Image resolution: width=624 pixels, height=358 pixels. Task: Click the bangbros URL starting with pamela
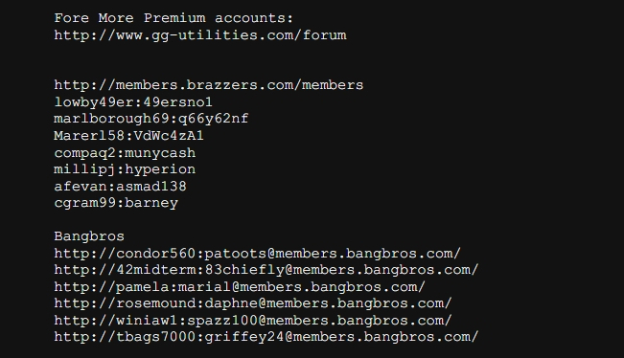[240, 287]
